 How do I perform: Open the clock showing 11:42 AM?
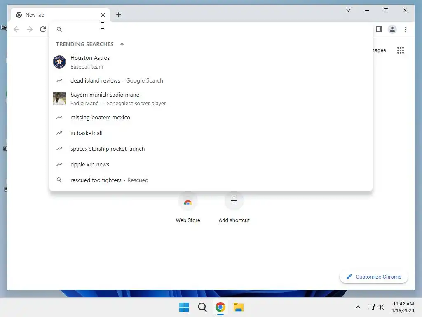[x=403, y=307]
